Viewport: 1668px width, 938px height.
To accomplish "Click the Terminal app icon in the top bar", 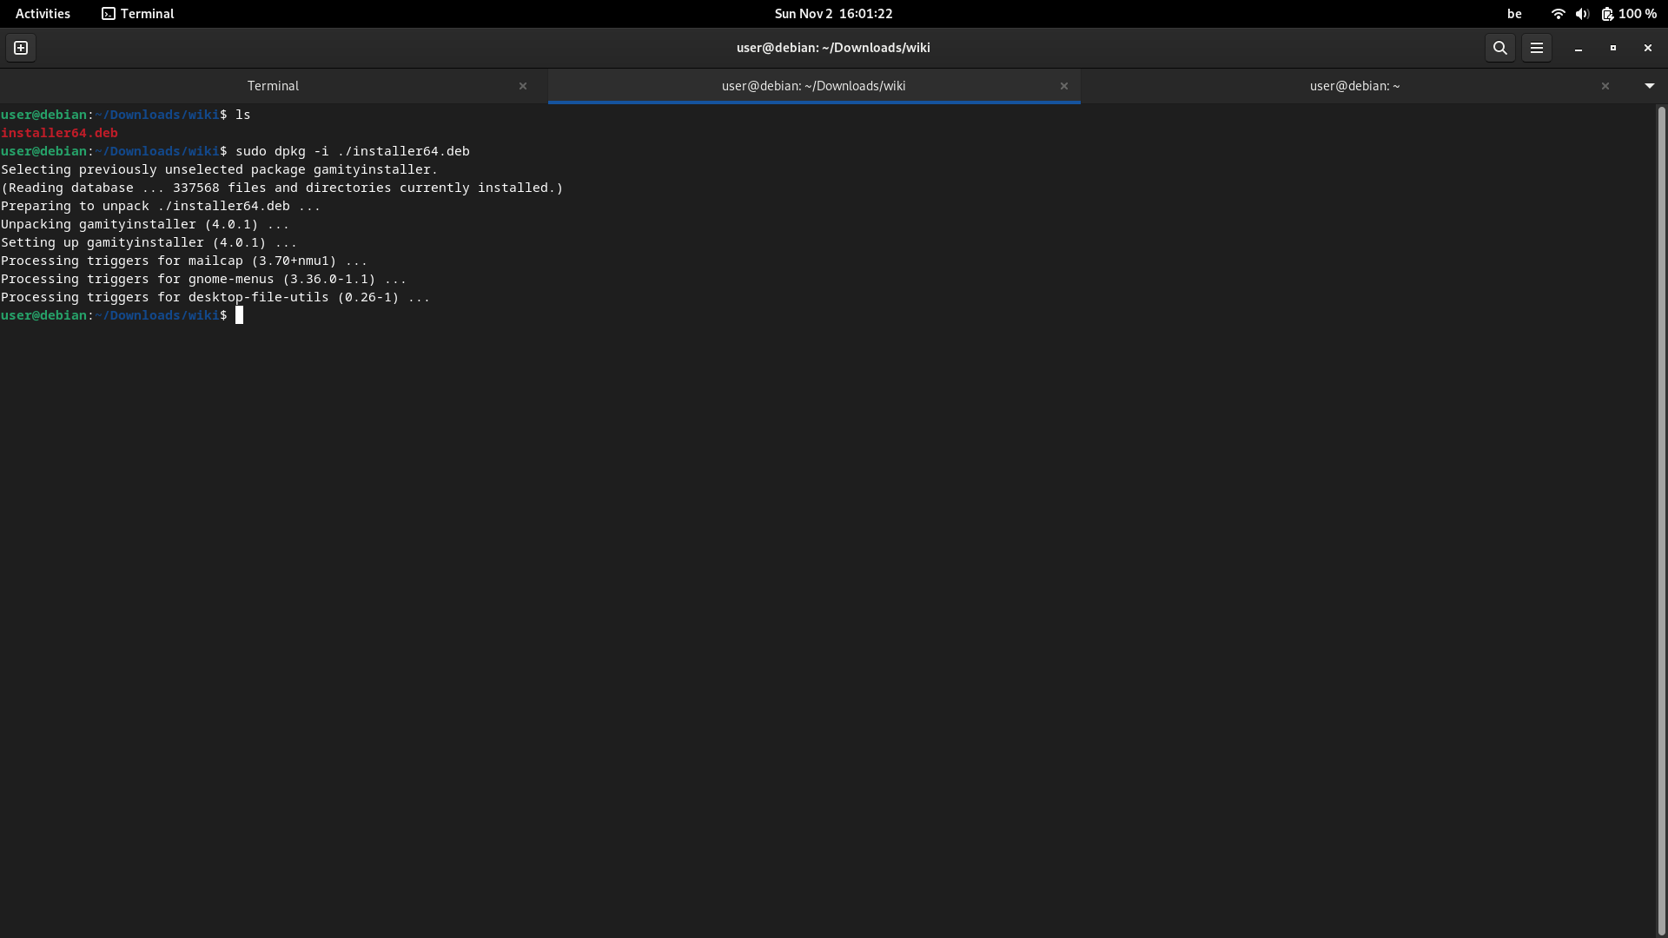I will [x=109, y=13].
